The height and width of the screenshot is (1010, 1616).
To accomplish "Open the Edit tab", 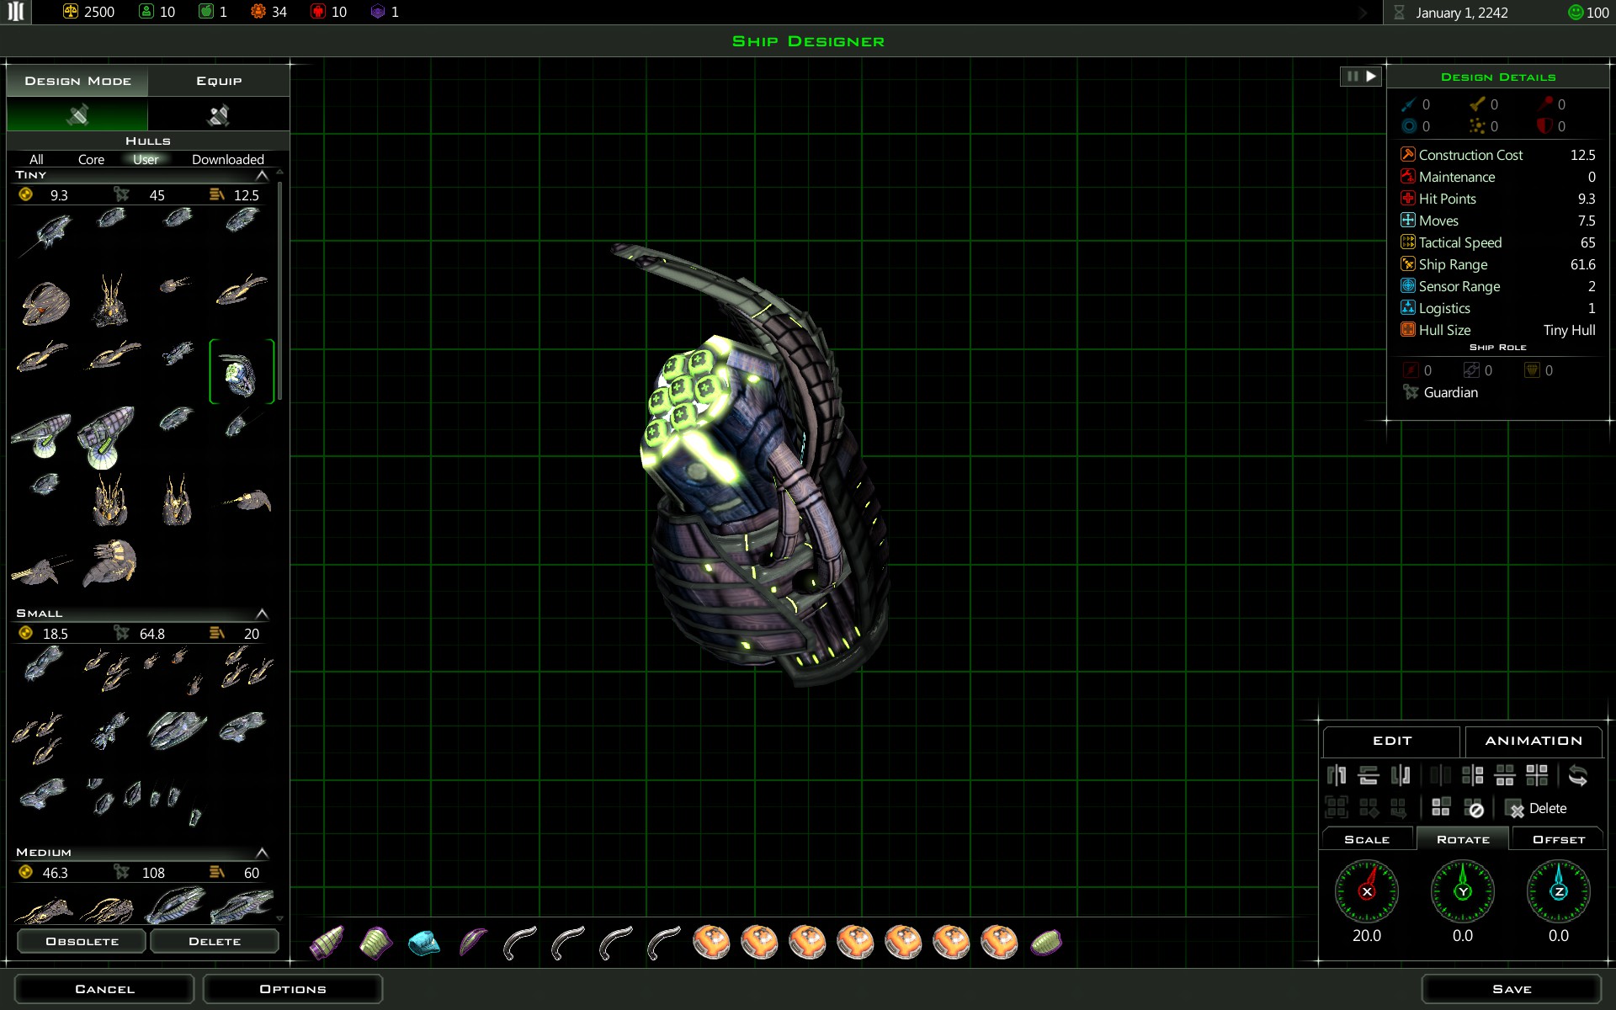I will (1392, 741).
